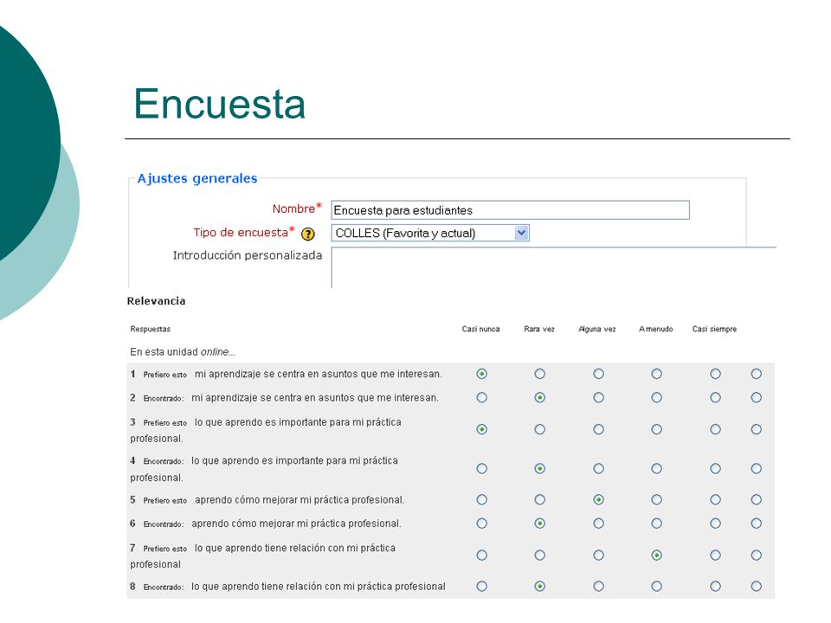Select Rara vez for question 3
Viewport: 831px width, 623px height.
[539, 429]
